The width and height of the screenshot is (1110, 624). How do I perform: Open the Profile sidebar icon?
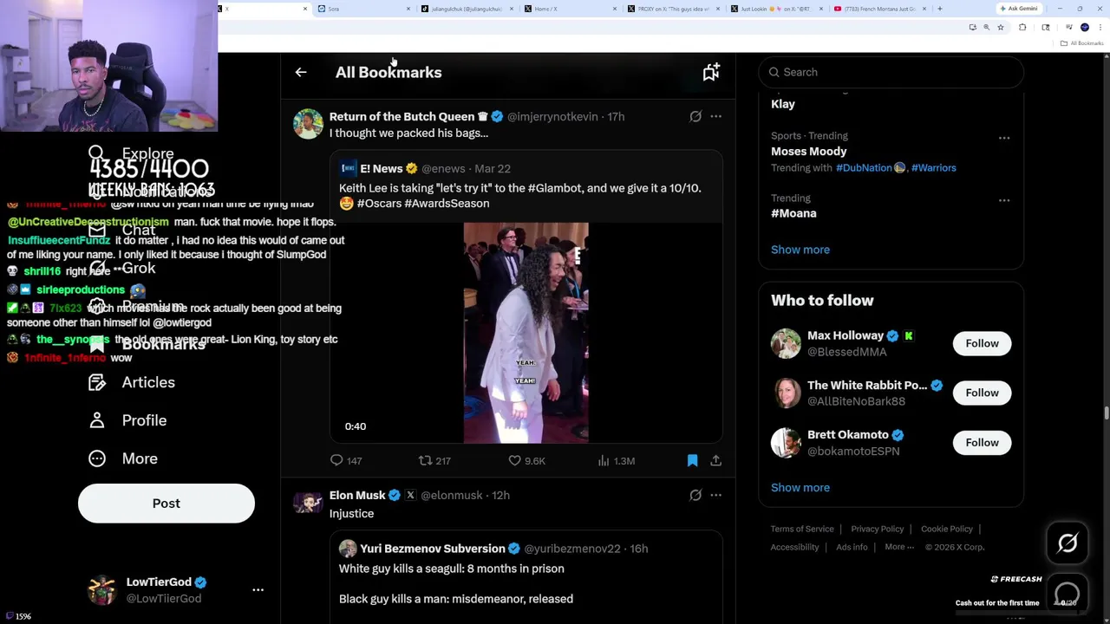pyautogui.click(x=97, y=420)
